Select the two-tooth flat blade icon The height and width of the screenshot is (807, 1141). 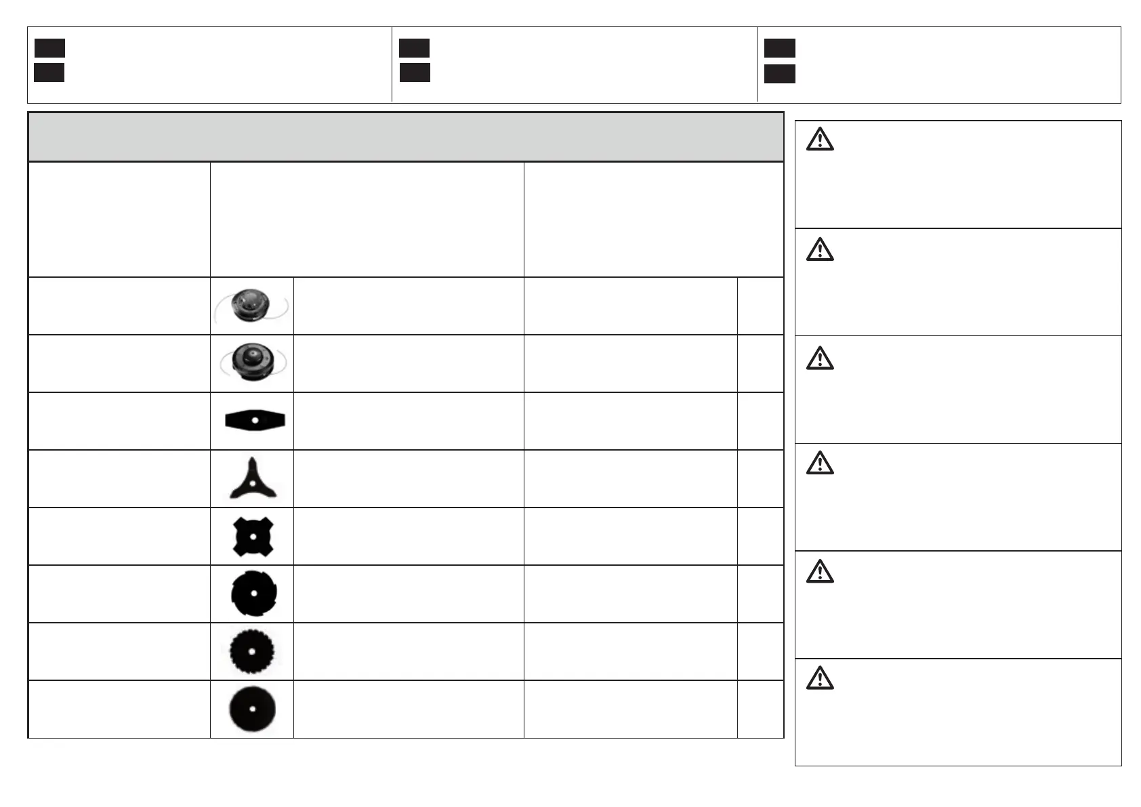[255, 421]
